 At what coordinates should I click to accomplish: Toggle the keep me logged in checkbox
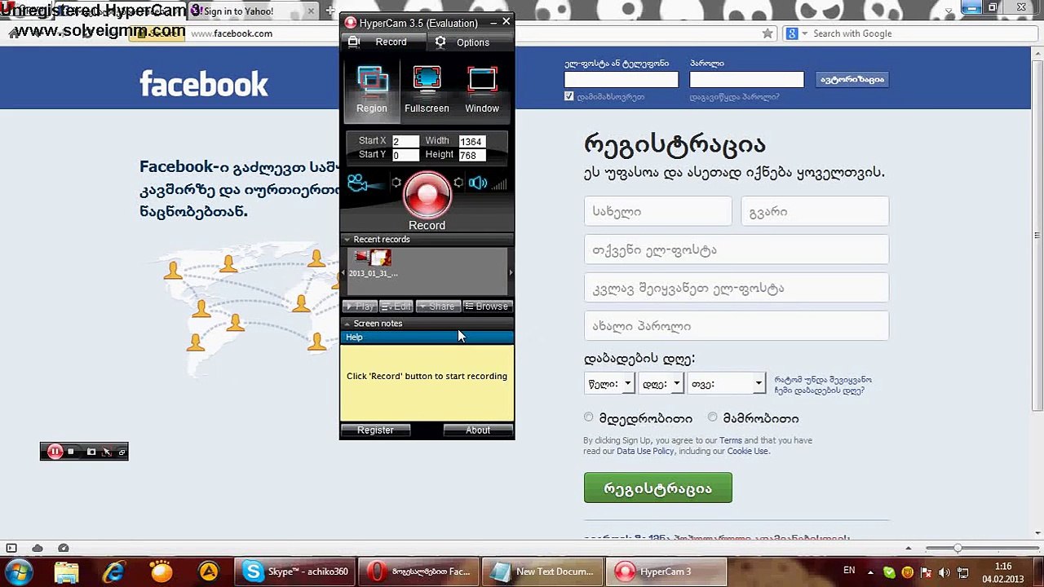click(569, 96)
